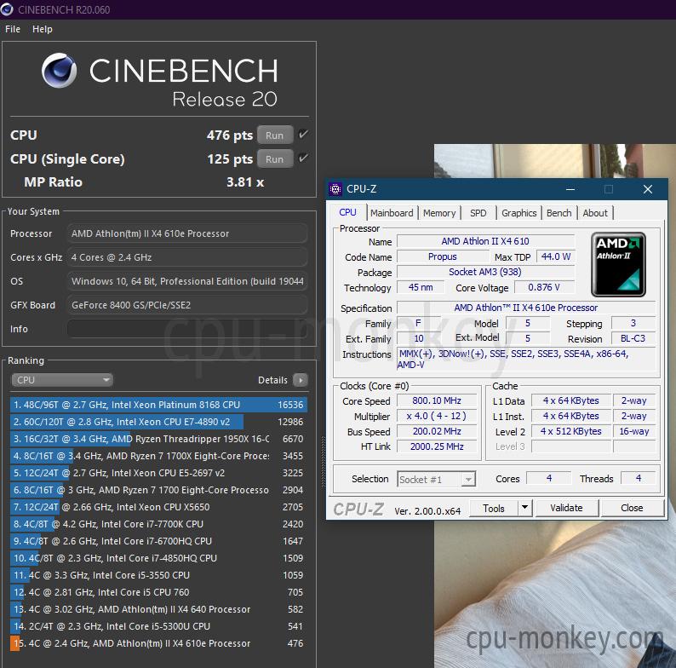Screen dimensions: 676x668
Task: Click the Bus Speed value 200.02 MHz
Action: click(x=437, y=431)
